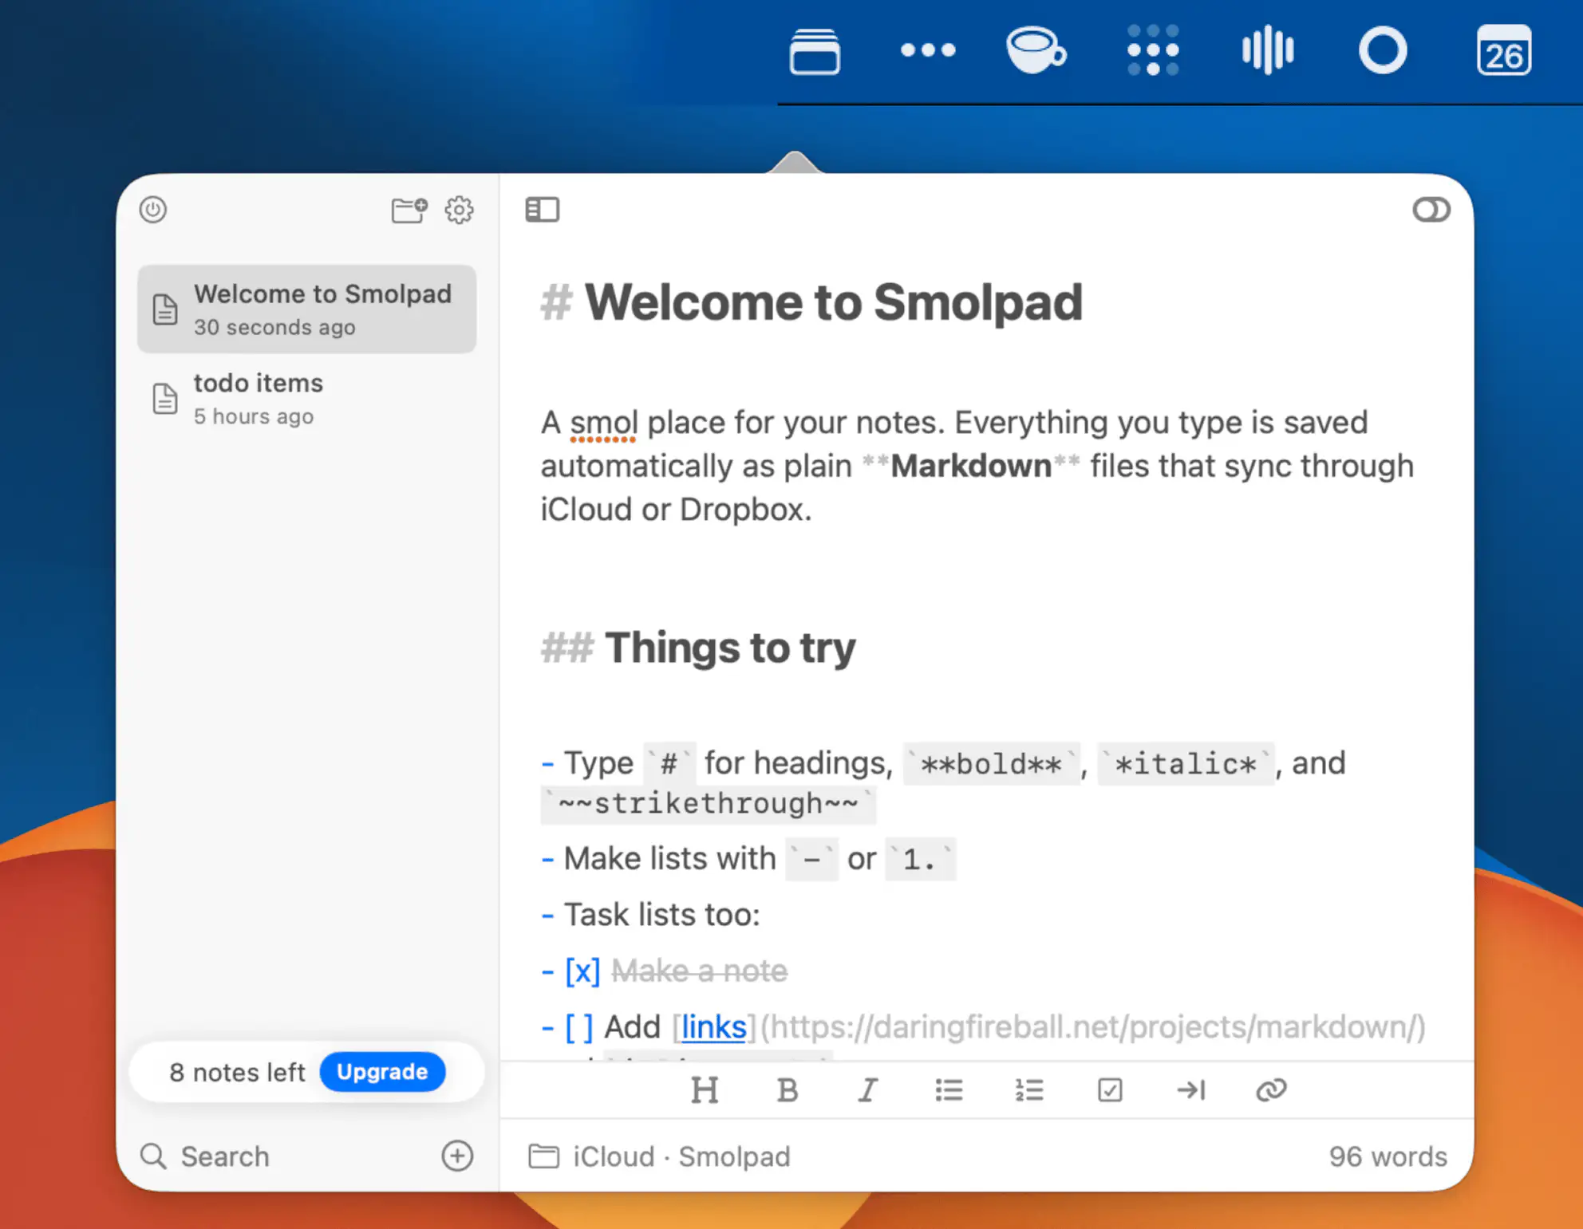Viewport: 1583px width, 1229px height.
Task: Open settings via the gear icon
Action: (x=459, y=210)
